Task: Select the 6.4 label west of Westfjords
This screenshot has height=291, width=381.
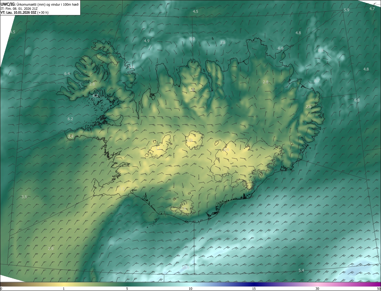Action: 67,73
